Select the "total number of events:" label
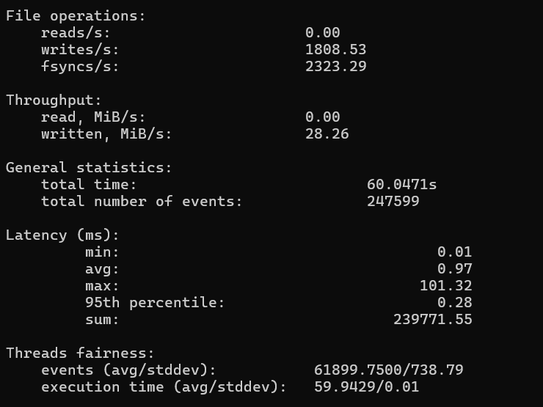This screenshot has height=407, width=543. 142,202
